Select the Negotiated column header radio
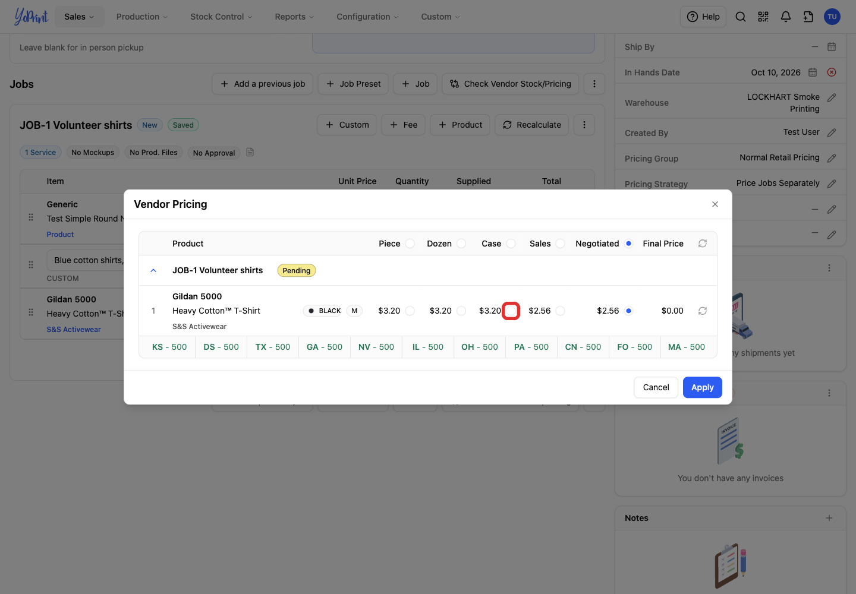 click(629, 244)
